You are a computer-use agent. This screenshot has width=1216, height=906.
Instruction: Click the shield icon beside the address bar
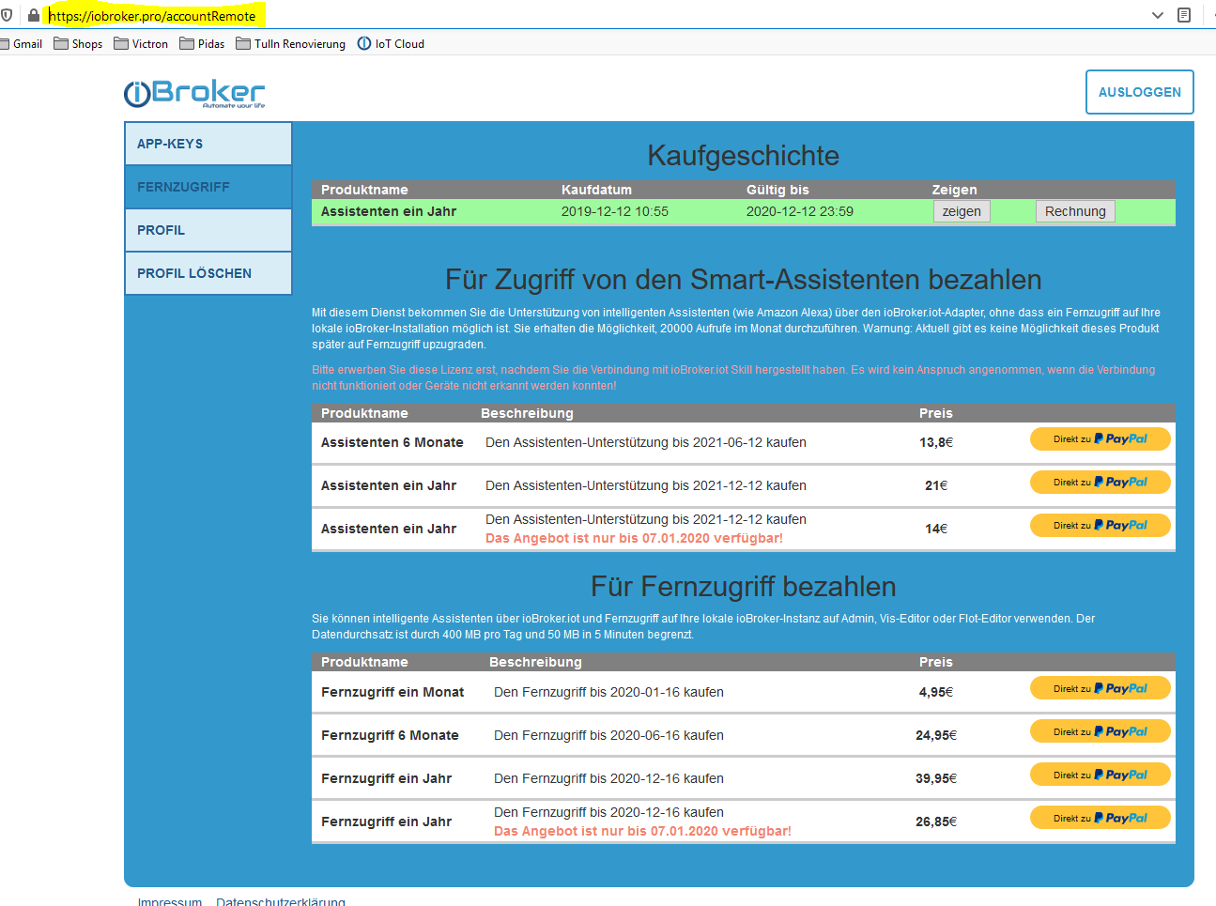coord(7,15)
